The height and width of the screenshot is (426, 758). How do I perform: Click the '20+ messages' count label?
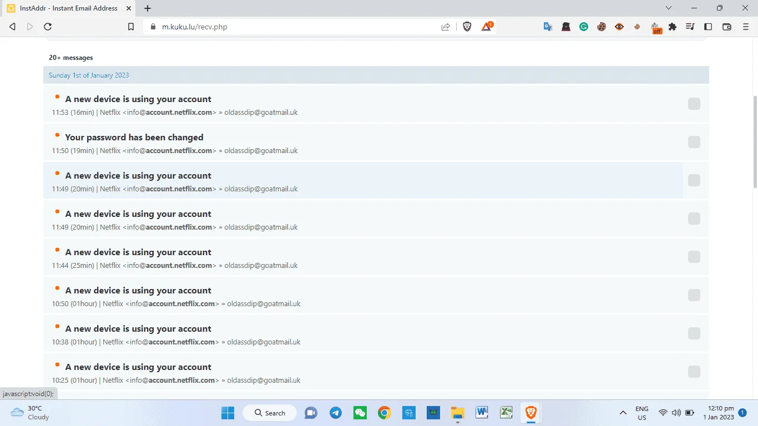(71, 58)
